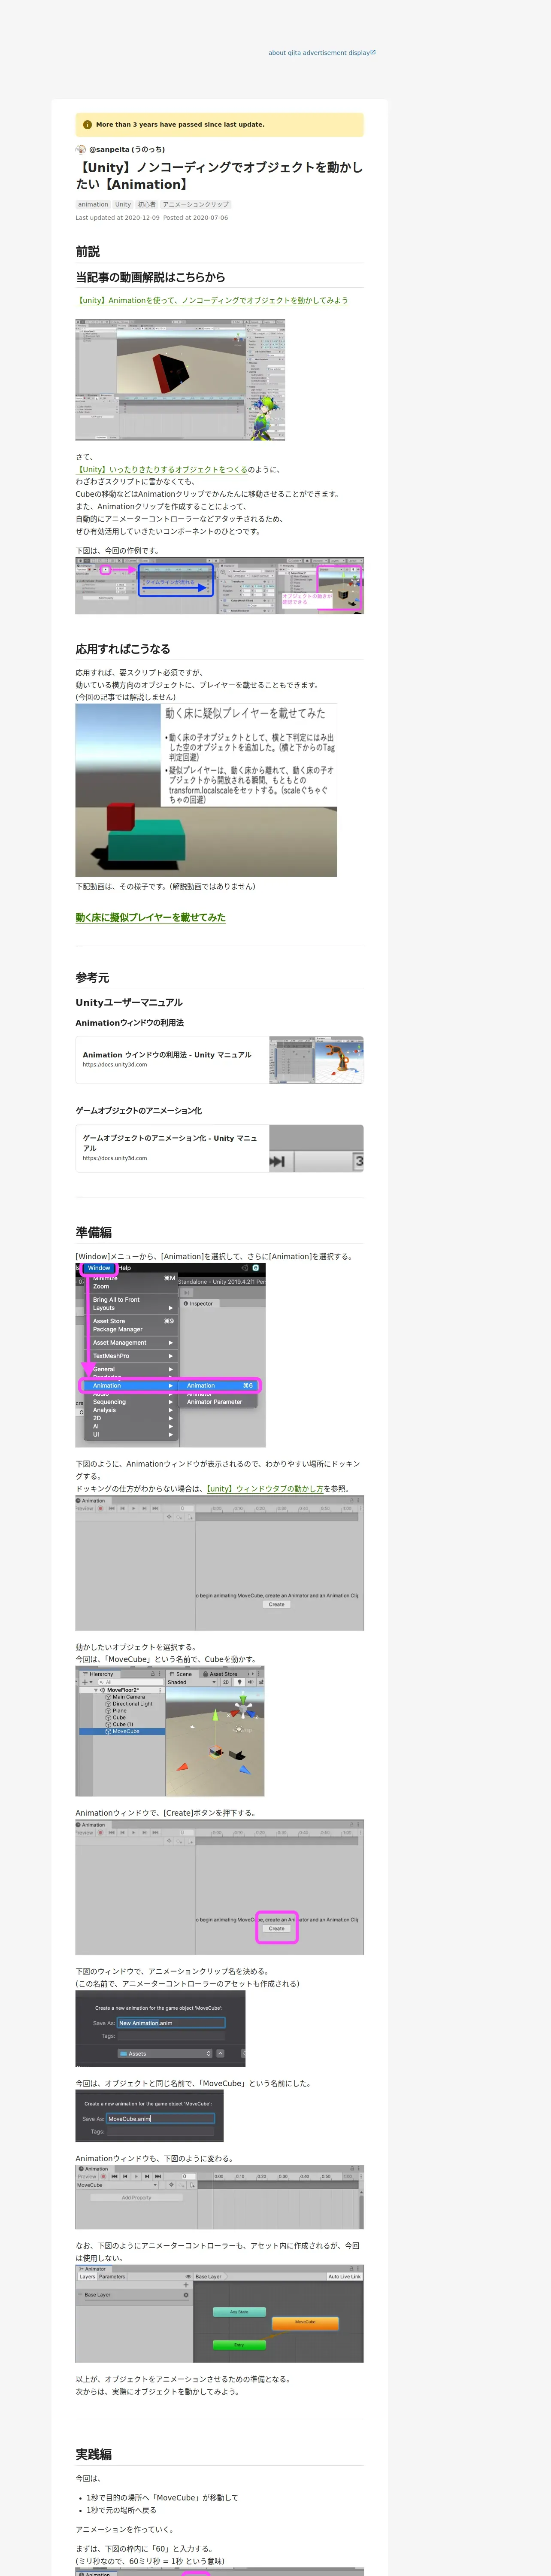Click the robot arm thumbnail on the first manual card

pyautogui.click(x=316, y=1059)
